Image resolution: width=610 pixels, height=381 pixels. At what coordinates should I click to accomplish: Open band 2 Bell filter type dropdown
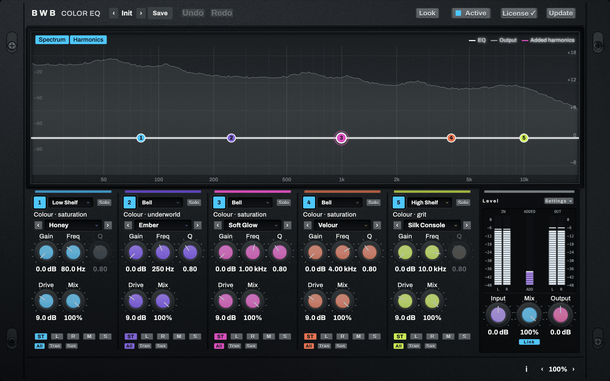click(160, 202)
